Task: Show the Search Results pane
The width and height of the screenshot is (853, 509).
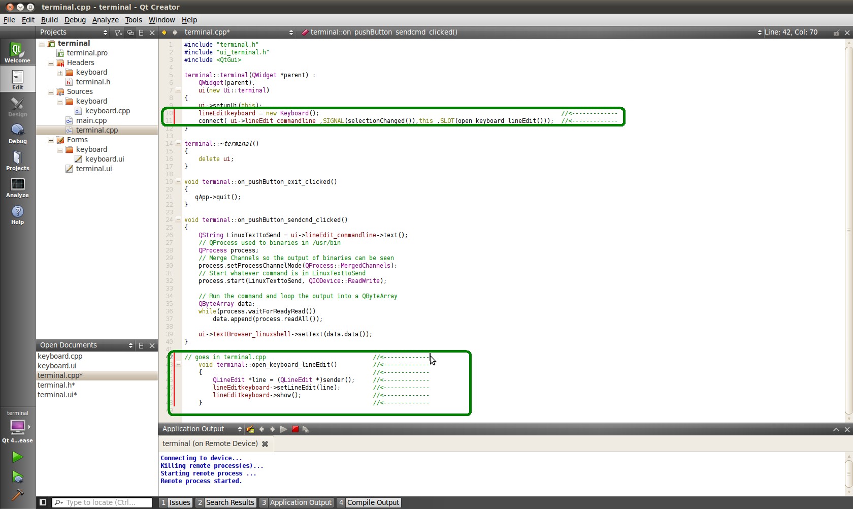Action: [226, 502]
